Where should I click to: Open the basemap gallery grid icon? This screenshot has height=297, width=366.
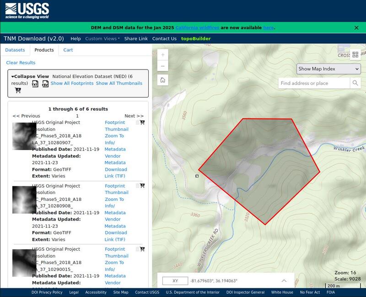tap(355, 54)
